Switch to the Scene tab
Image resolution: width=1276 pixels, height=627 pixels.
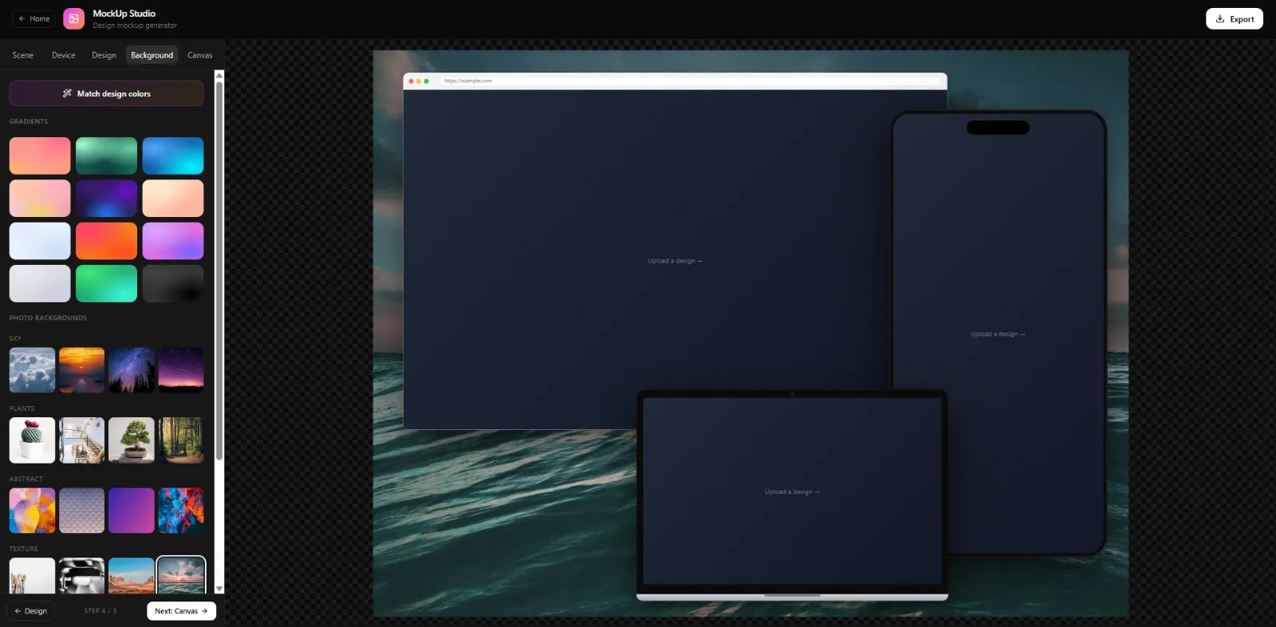pos(23,55)
